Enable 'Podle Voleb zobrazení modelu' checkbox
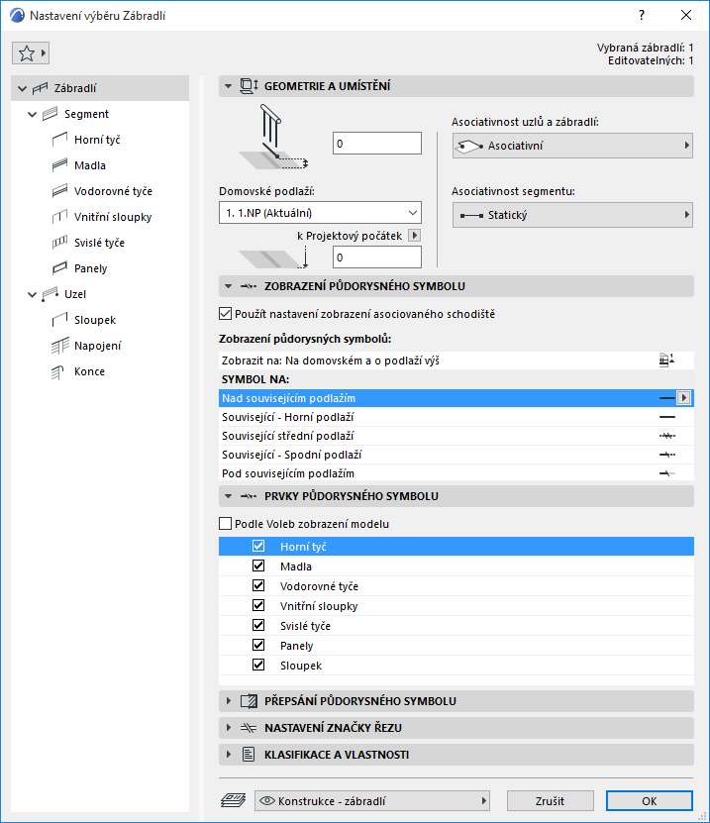The image size is (710, 823). 224,524
